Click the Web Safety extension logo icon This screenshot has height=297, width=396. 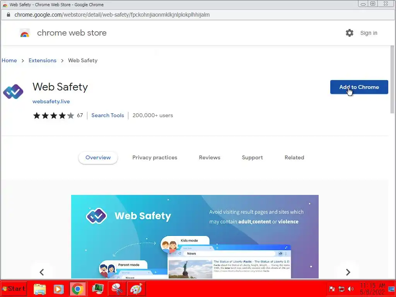click(13, 91)
